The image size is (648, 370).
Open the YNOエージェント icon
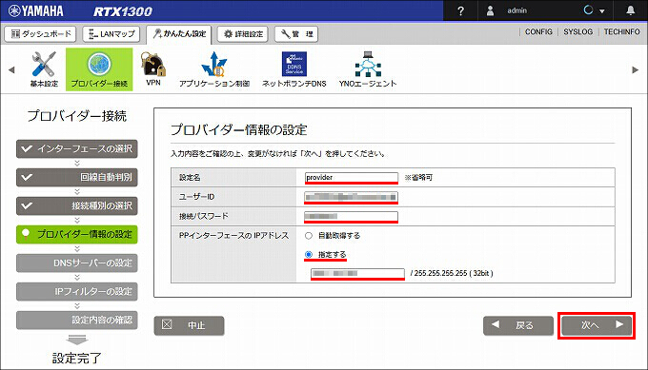click(368, 68)
